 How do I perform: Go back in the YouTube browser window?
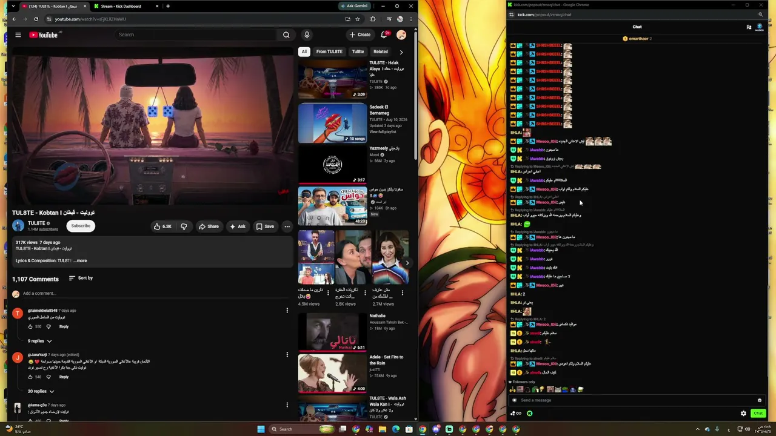tap(14, 19)
